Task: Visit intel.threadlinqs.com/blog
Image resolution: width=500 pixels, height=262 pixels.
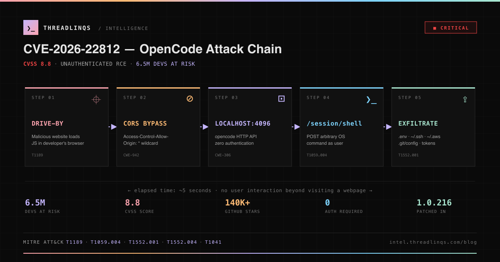Action: 433,242
